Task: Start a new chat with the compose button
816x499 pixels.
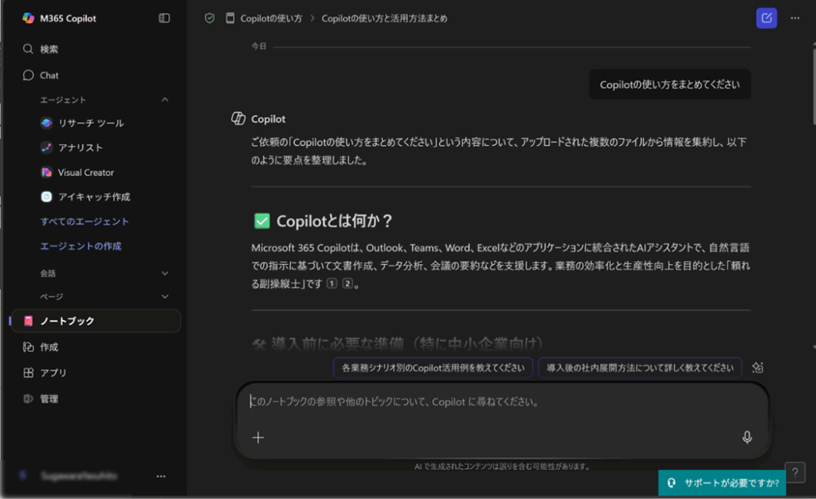Action: (x=767, y=18)
